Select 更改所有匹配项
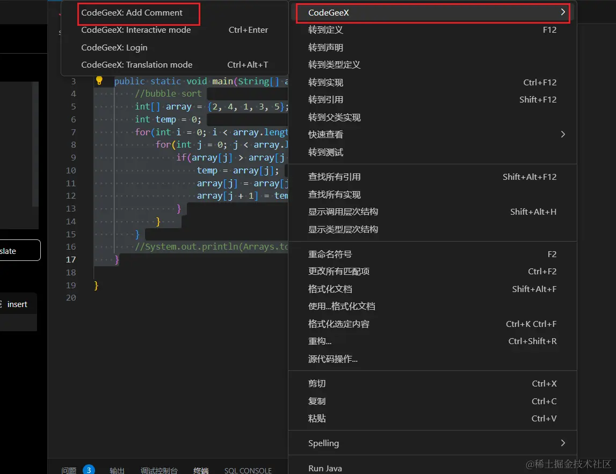 432,272
